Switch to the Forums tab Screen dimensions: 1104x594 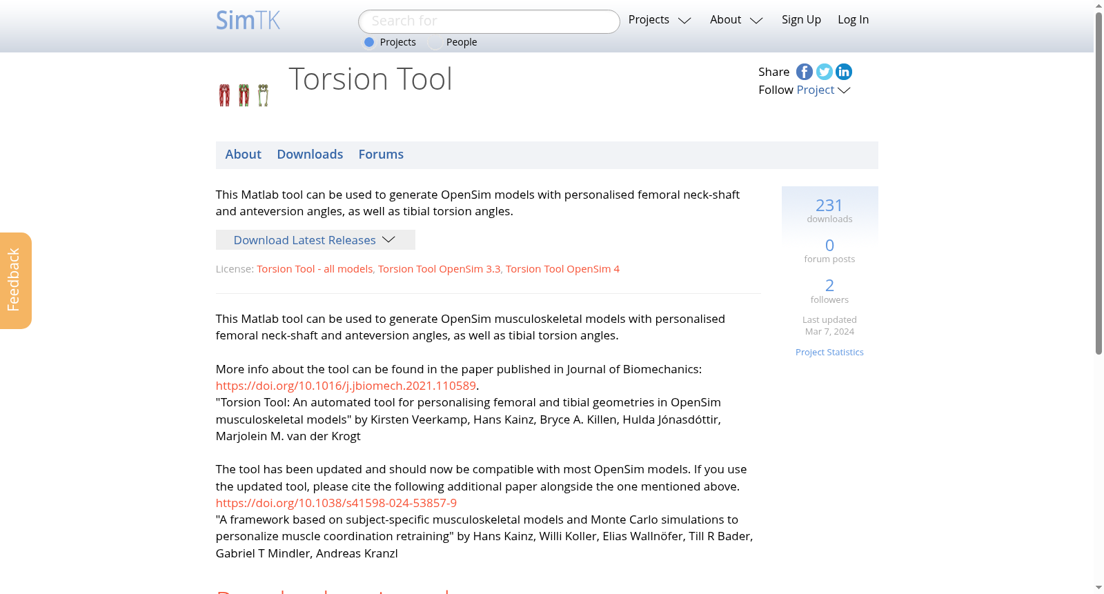(381, 155)
